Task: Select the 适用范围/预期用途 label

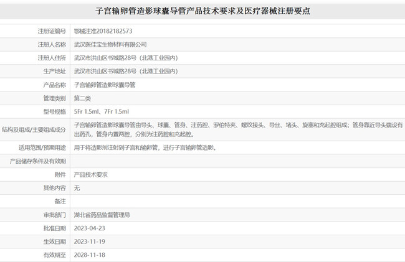Action: pos(42,147)
